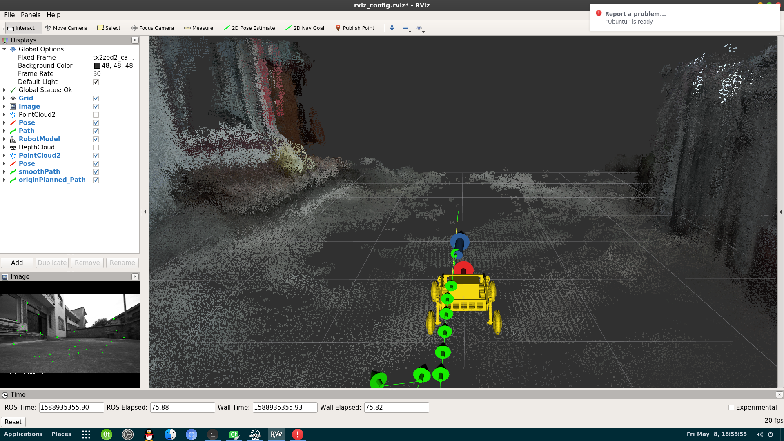Viewport: 784px width, 441px height.
Task: Click the DepthCloud display icon
Action: [13, 147]
